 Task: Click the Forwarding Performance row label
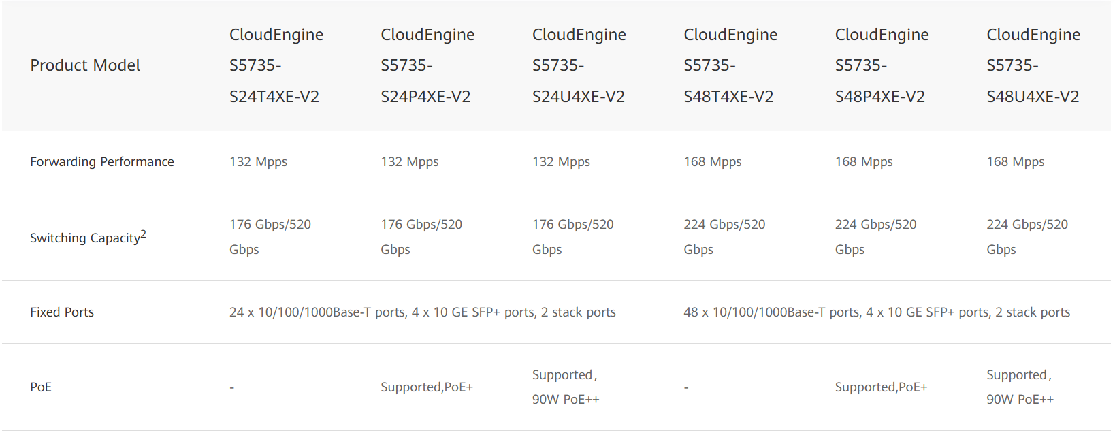pyautogui.click(x=102, y=162)
